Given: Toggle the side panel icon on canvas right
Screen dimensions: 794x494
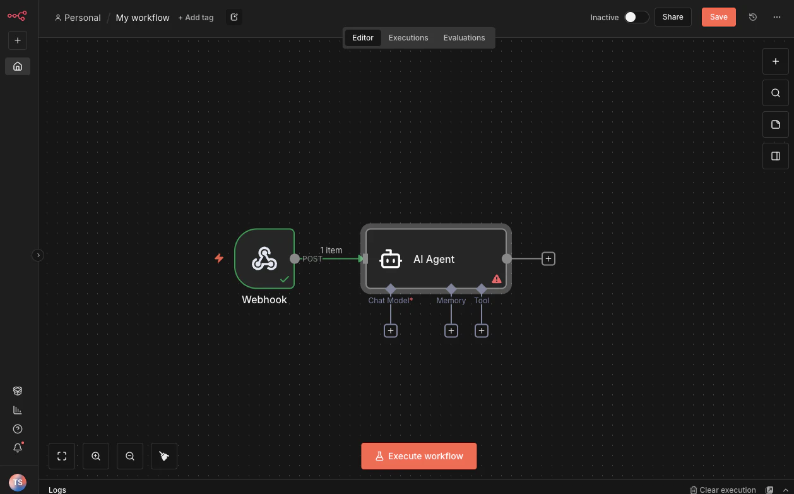Looking at the screenshot, I should (776, 156).
